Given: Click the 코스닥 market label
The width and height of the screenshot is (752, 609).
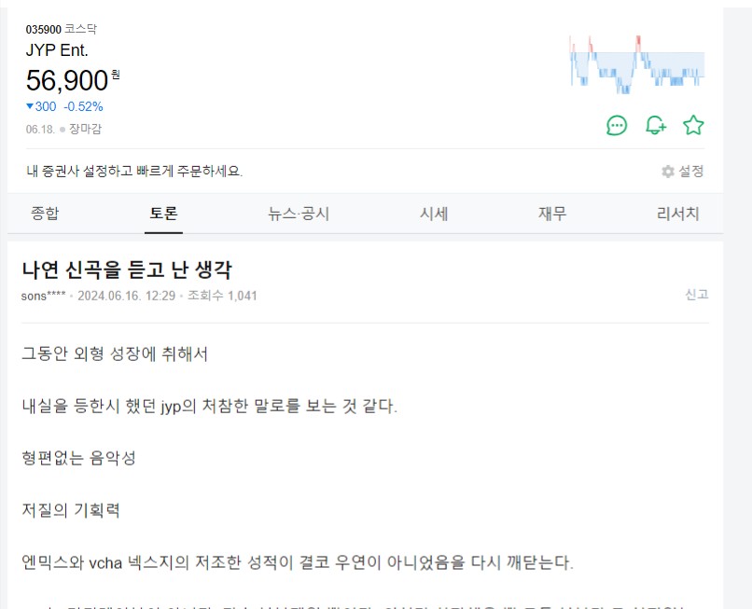Looking at the screenshot, I should point(80,30).
